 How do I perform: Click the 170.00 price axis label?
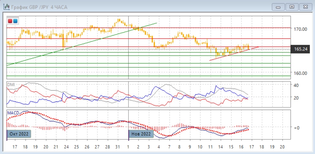click(300, 29)
